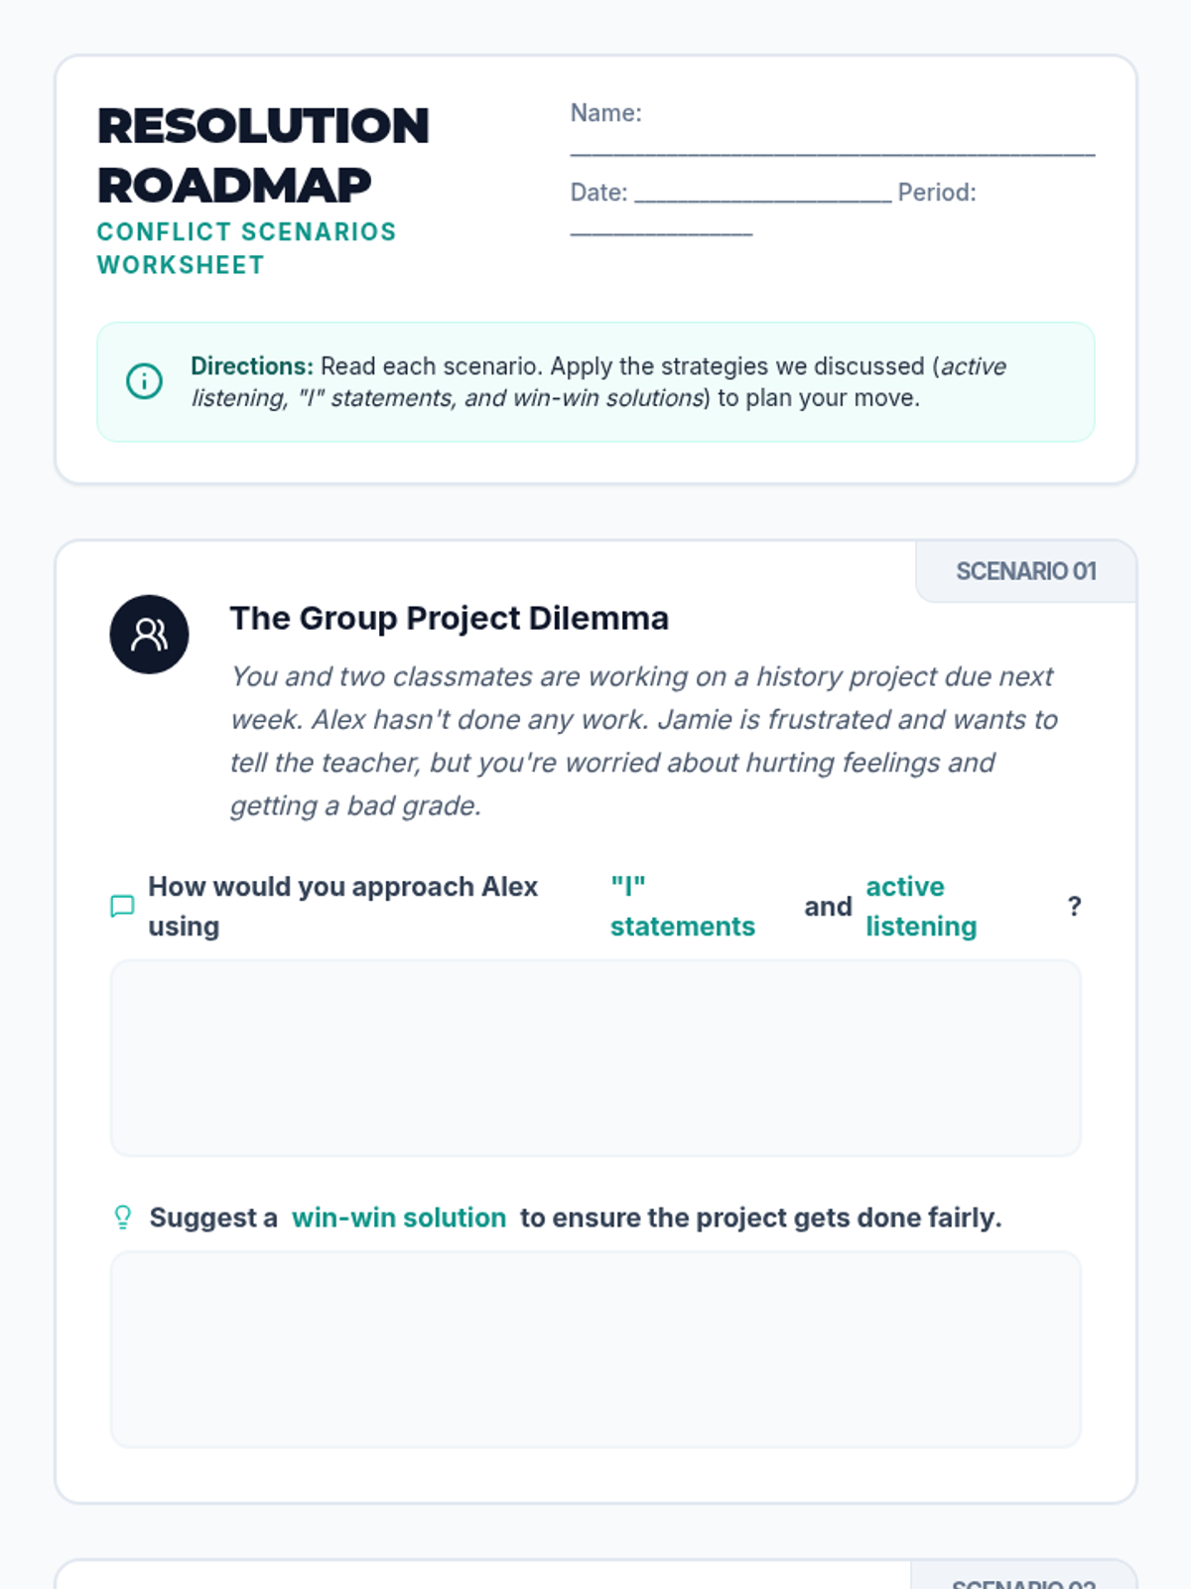Click the Period label in header

937,193
